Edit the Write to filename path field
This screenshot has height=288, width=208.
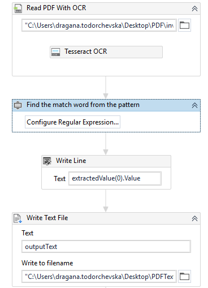click(99, 277)
